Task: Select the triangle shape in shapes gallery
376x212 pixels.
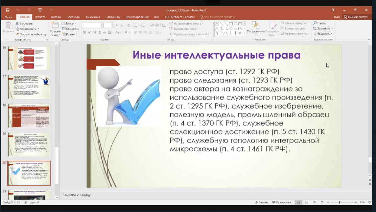Action: 217,29
